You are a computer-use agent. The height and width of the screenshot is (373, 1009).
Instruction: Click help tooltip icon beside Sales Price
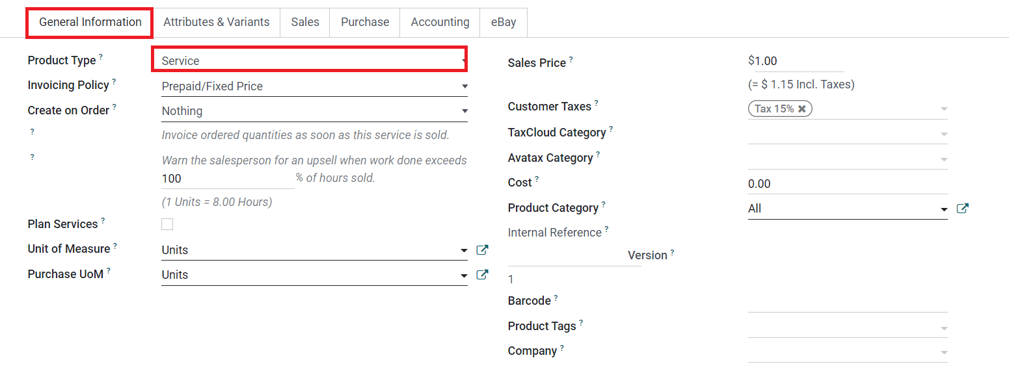571,59
